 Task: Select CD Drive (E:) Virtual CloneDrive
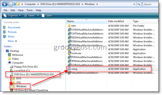[x=31, y=90]
